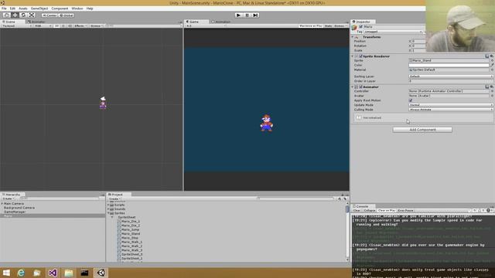
Task: Open the GameObject menu
Action: 39,8
